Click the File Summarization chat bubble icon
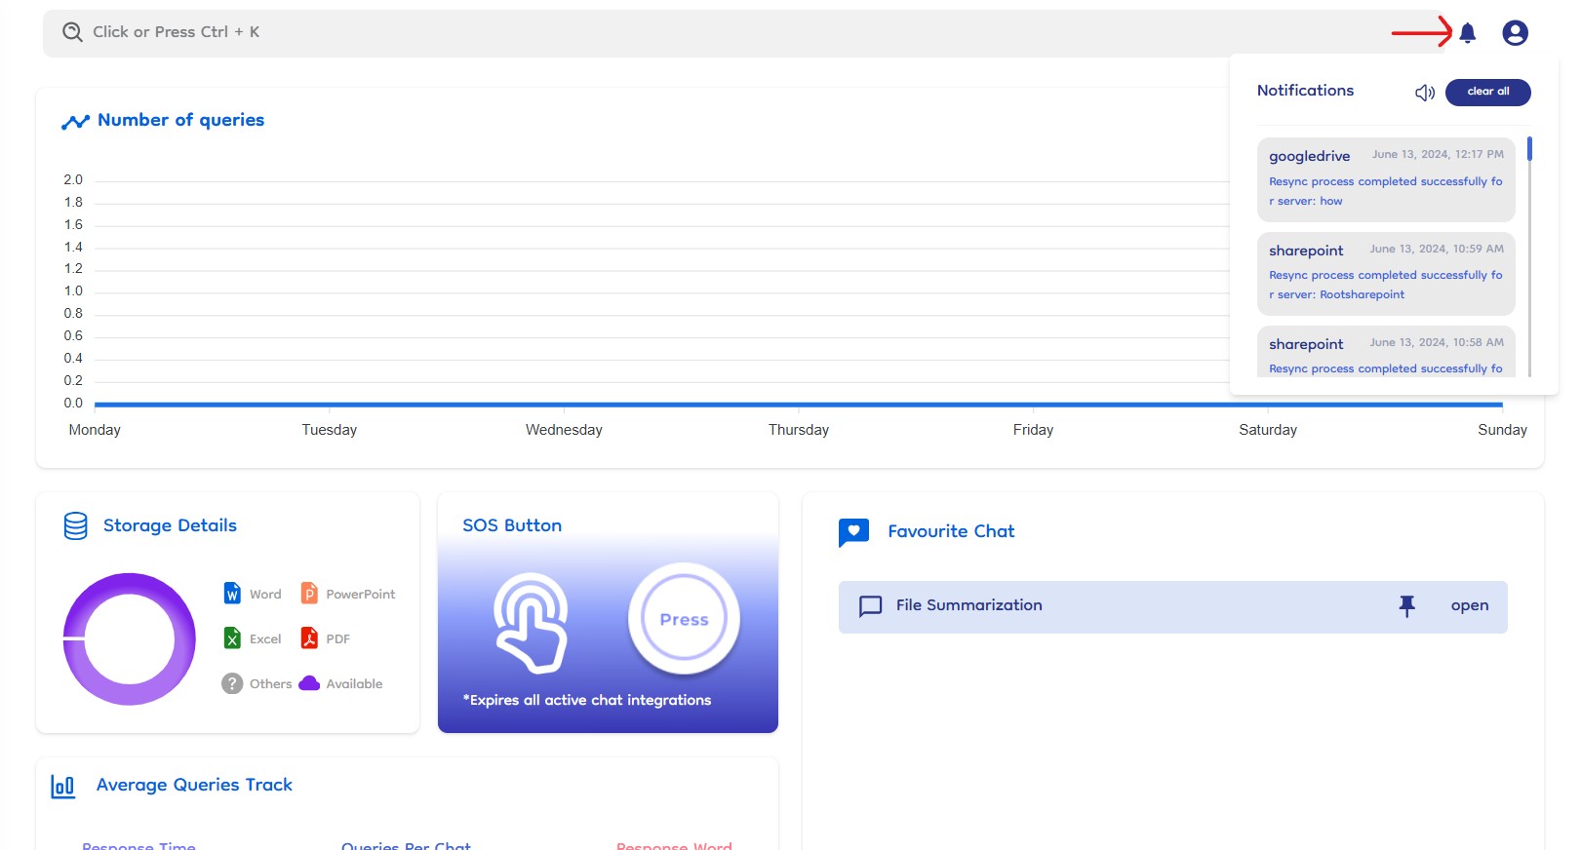This screenshot has height=850, width=1581. click(870, 606)
